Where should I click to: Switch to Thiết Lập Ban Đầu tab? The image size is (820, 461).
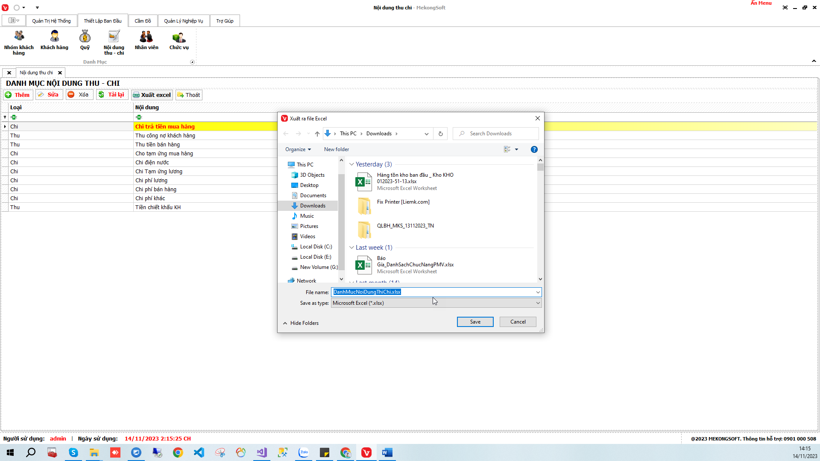102,21
